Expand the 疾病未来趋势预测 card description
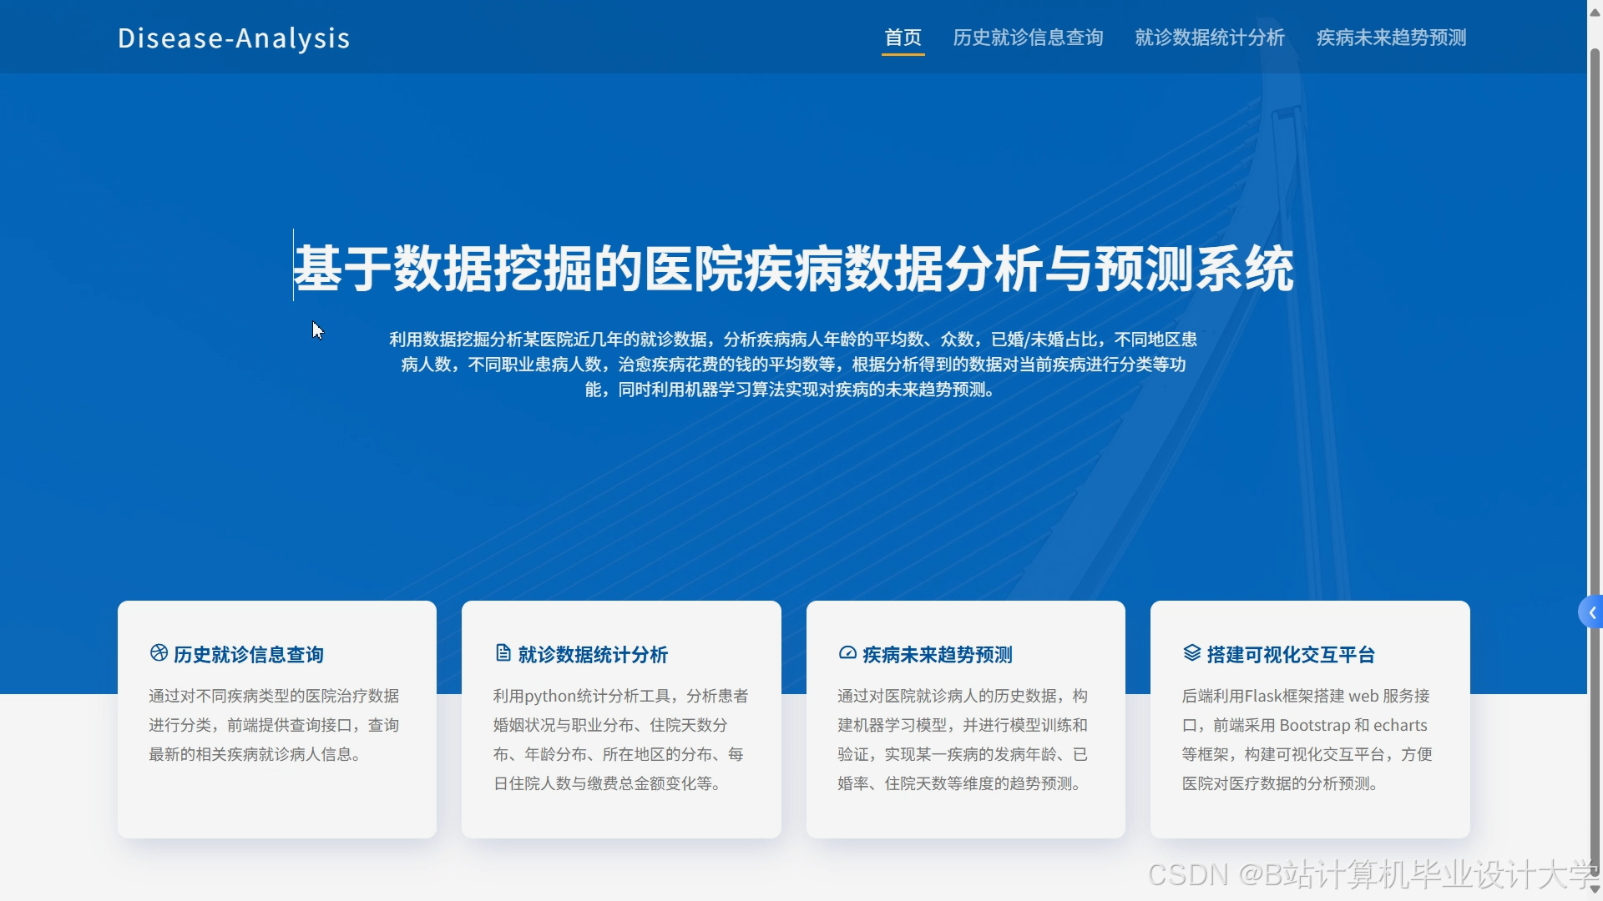Screen dimensions: 1603x901 (965, 718)
